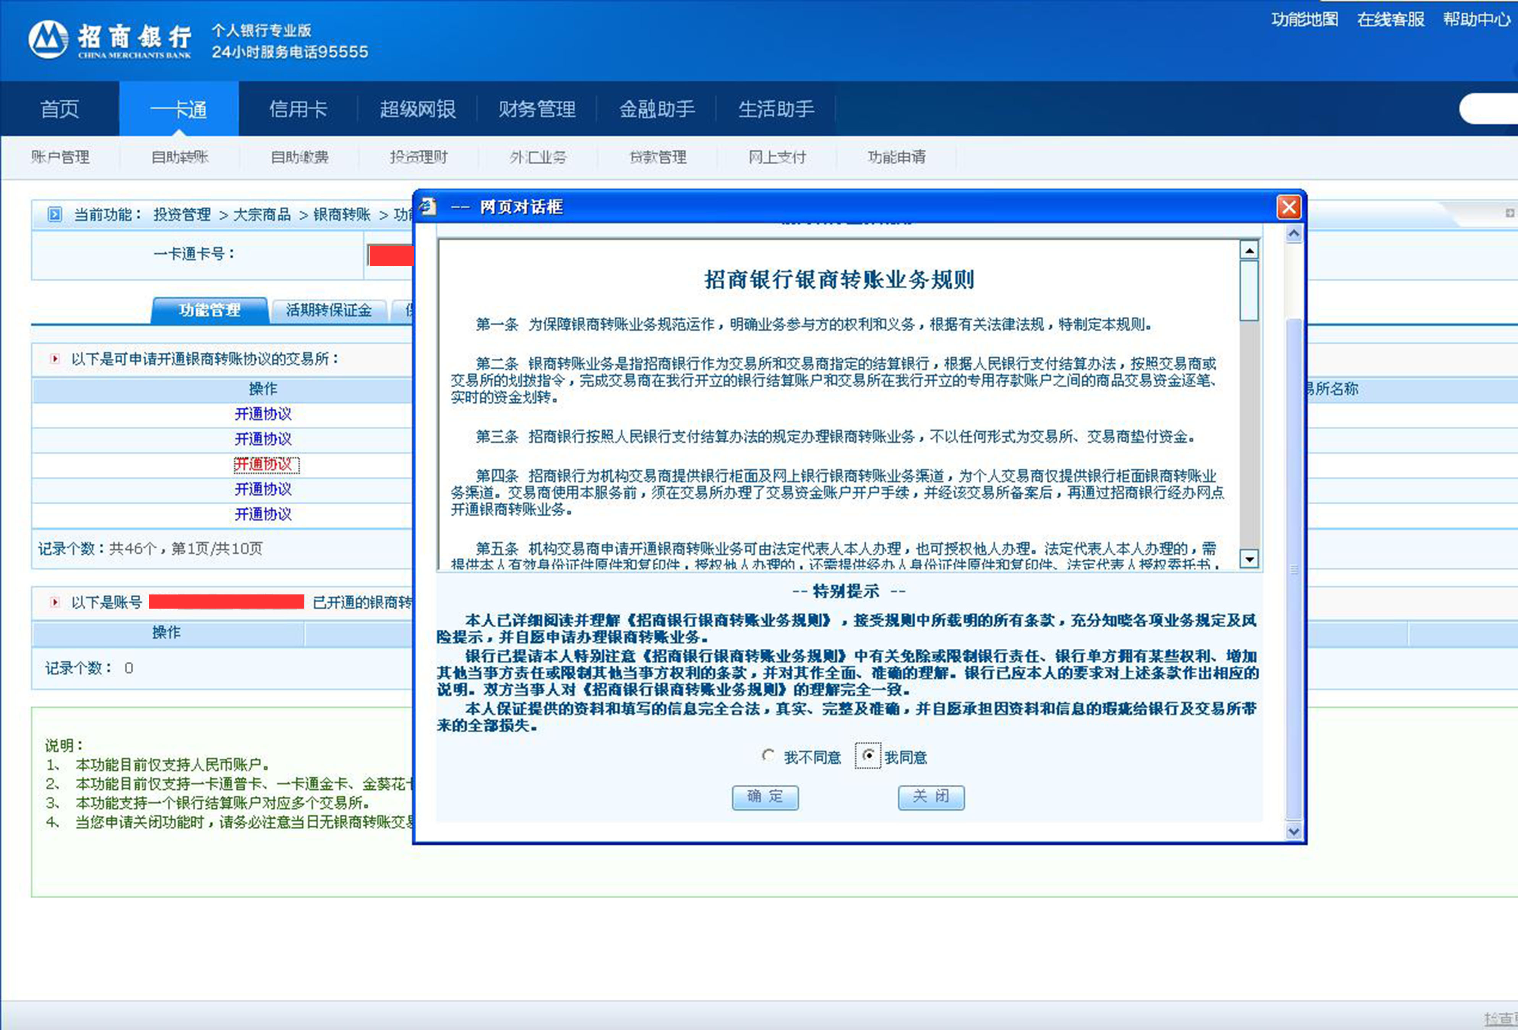Click the inner rules text scrollbar thumb

click(x=1249, y=291)
